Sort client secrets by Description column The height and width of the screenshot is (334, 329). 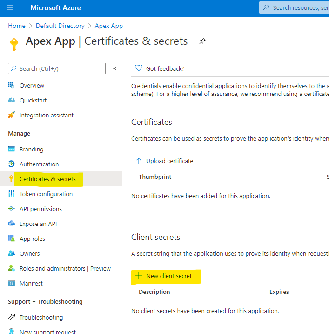click(x=154, y=292)
